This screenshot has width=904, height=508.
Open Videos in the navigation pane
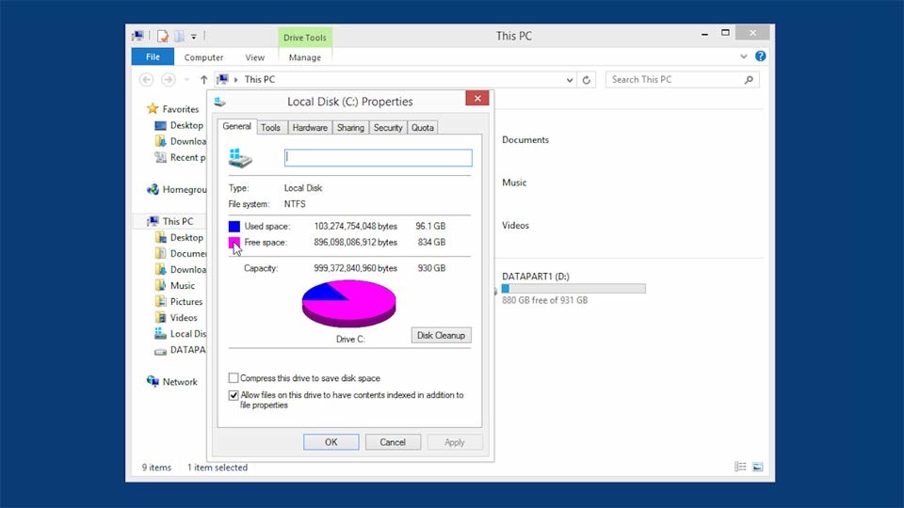pos(176,318)
